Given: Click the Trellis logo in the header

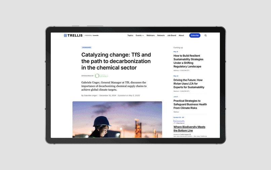Looking at the screenshot, I should pos(73,35).
